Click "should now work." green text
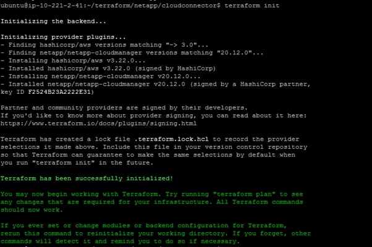Viewport: 372px width, 247px height. coord(32,210)
